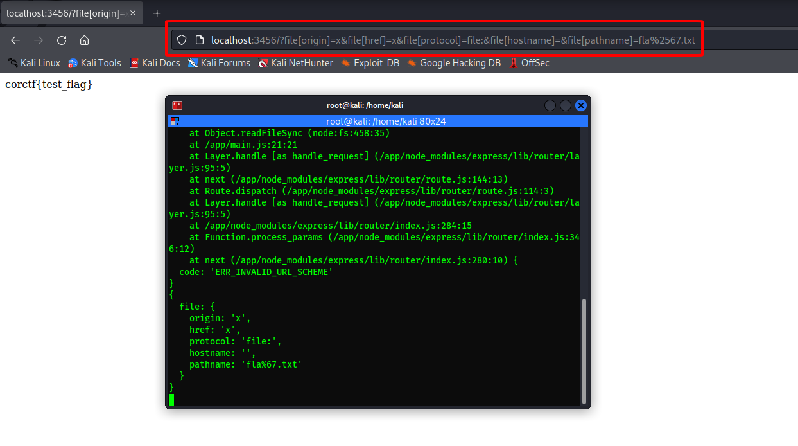
Task: Go to the browser Home icon
Action: 84,40
